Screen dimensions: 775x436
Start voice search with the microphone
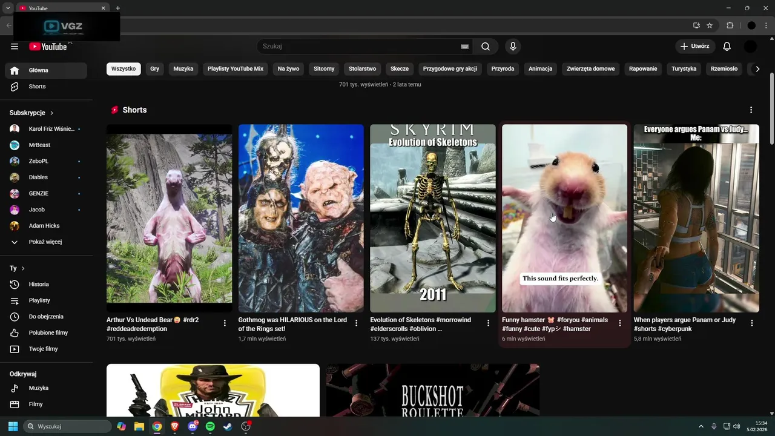[513, 47]
